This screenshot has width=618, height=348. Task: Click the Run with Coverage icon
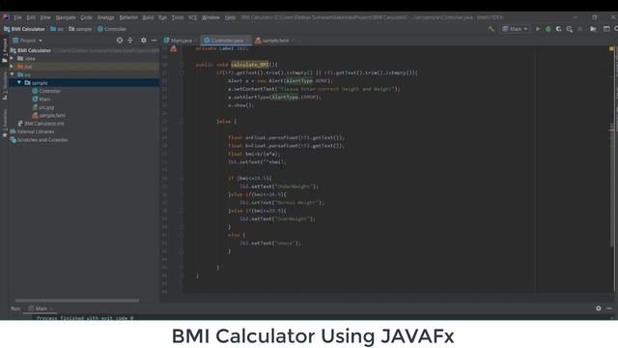(x=558, y=29)
